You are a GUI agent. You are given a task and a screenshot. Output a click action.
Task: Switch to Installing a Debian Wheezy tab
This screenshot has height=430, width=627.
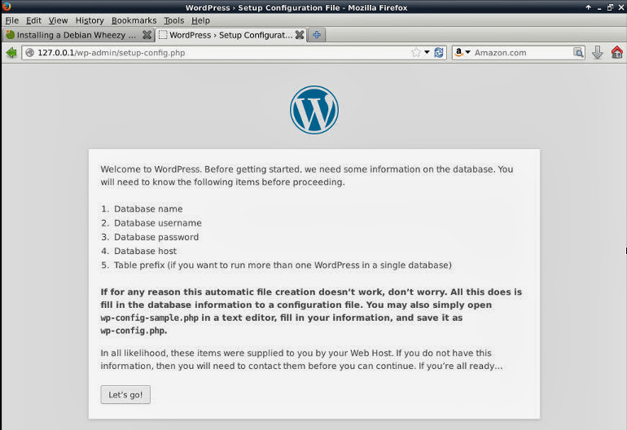(x=78, y=35)
